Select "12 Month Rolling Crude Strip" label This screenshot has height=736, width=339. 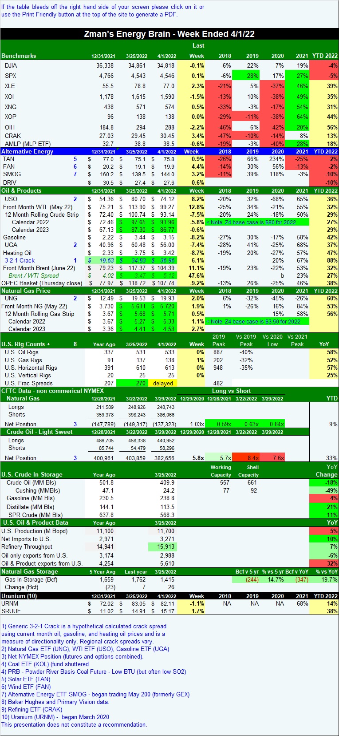(42, 214)
